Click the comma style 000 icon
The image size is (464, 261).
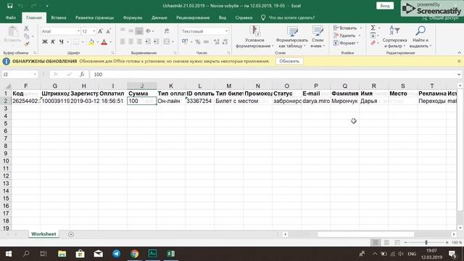tap(206, 42)
